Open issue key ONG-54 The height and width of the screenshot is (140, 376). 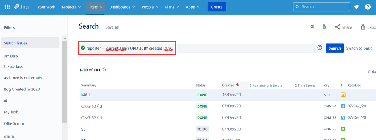coord(330,106)
